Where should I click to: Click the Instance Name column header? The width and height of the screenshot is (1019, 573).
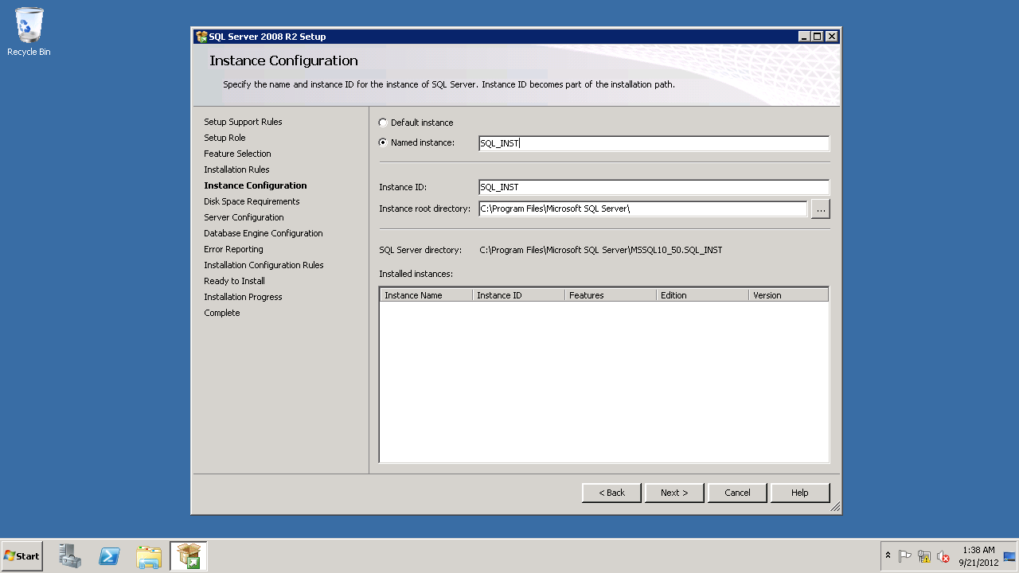coord(425,295)
